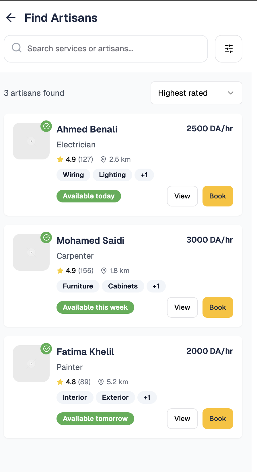Open the filter settings sliders icon
This screenshot has height=472, width=257.
tap(229, 49)
